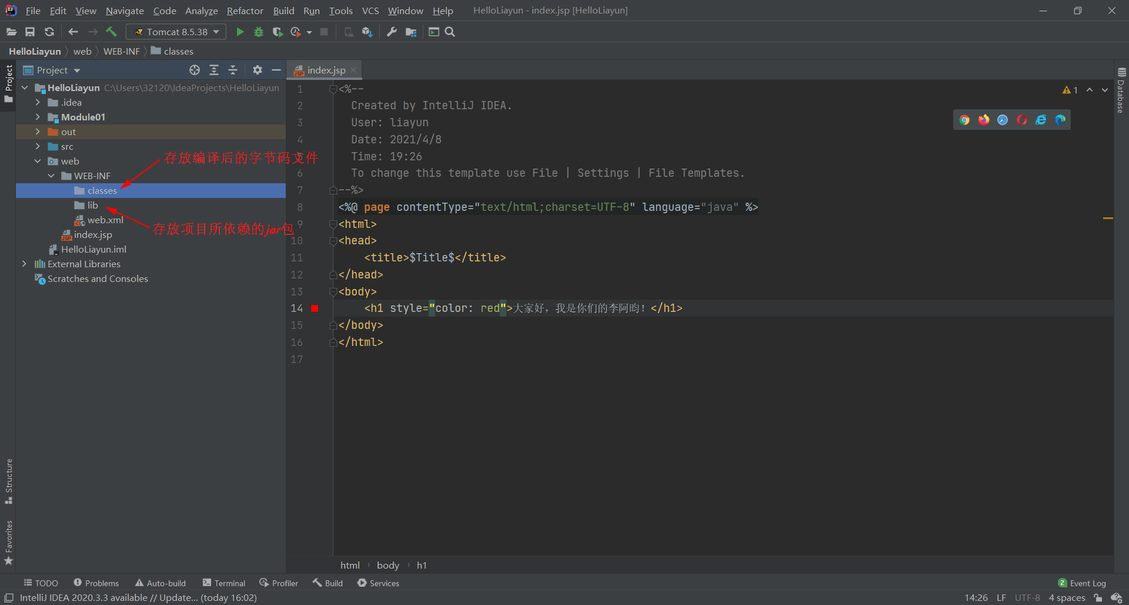The height and width of the screenshot is (605, 1129).
Task: Open the Project Structure icon
Action: tap(411, 32)
